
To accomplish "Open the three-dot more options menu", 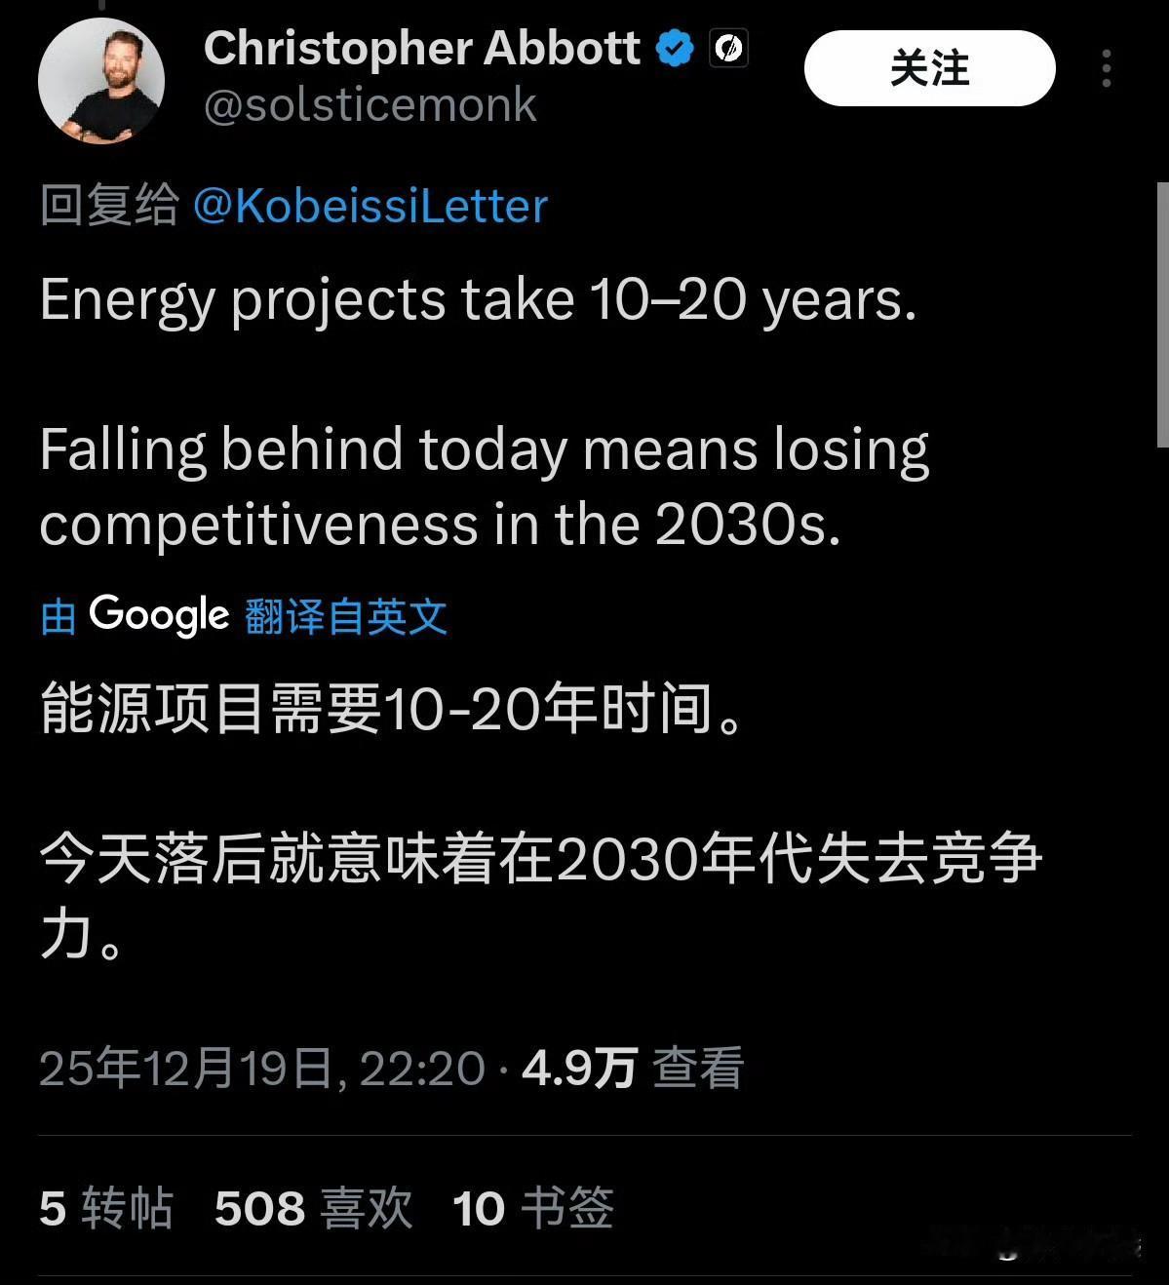I will (x=1106, y=68).
